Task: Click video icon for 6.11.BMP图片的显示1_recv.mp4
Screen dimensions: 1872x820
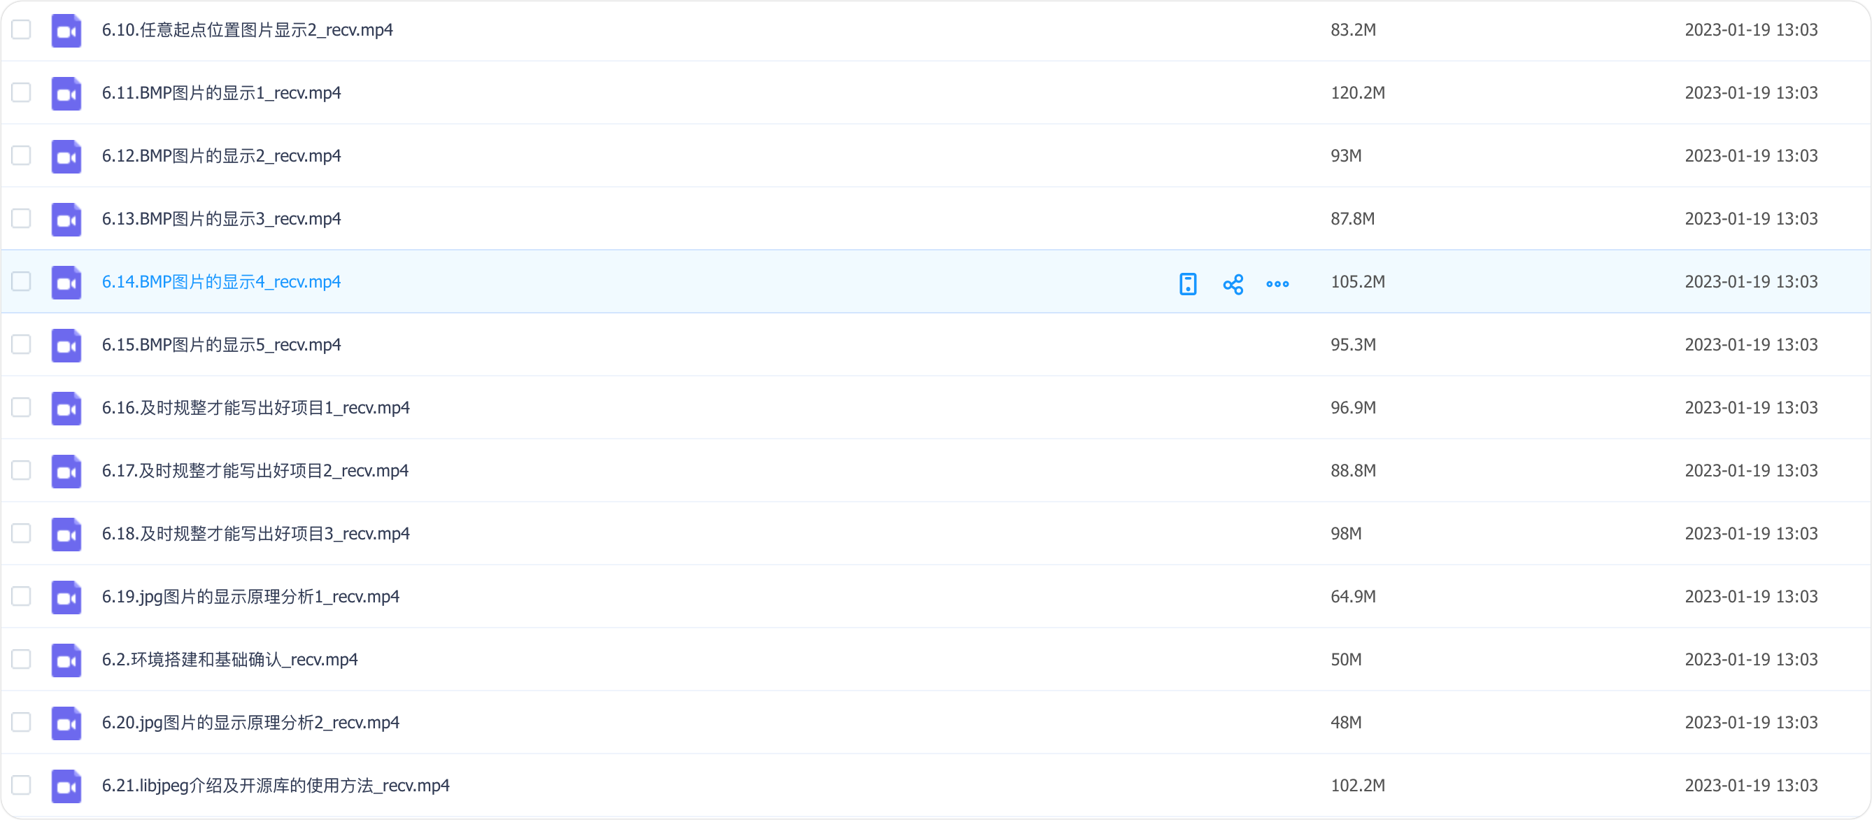Action: click(66, 94)
